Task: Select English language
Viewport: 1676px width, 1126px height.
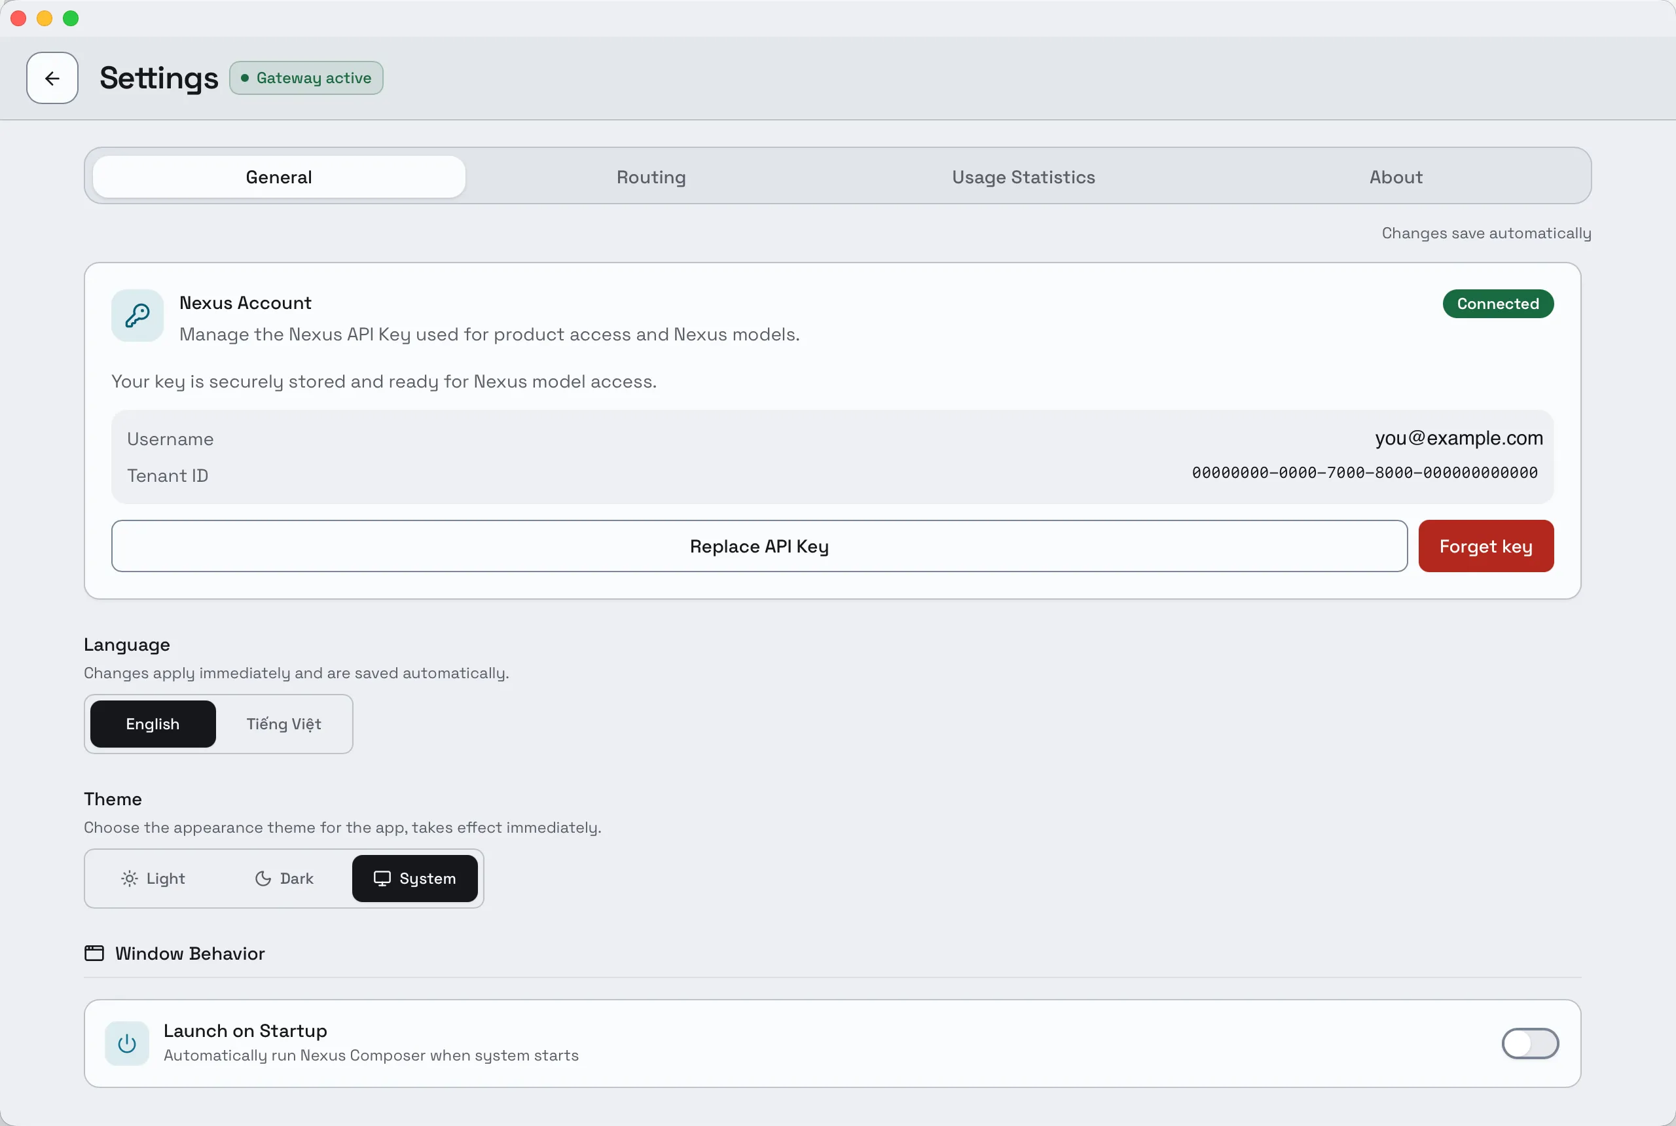Action: click(153, 724)
